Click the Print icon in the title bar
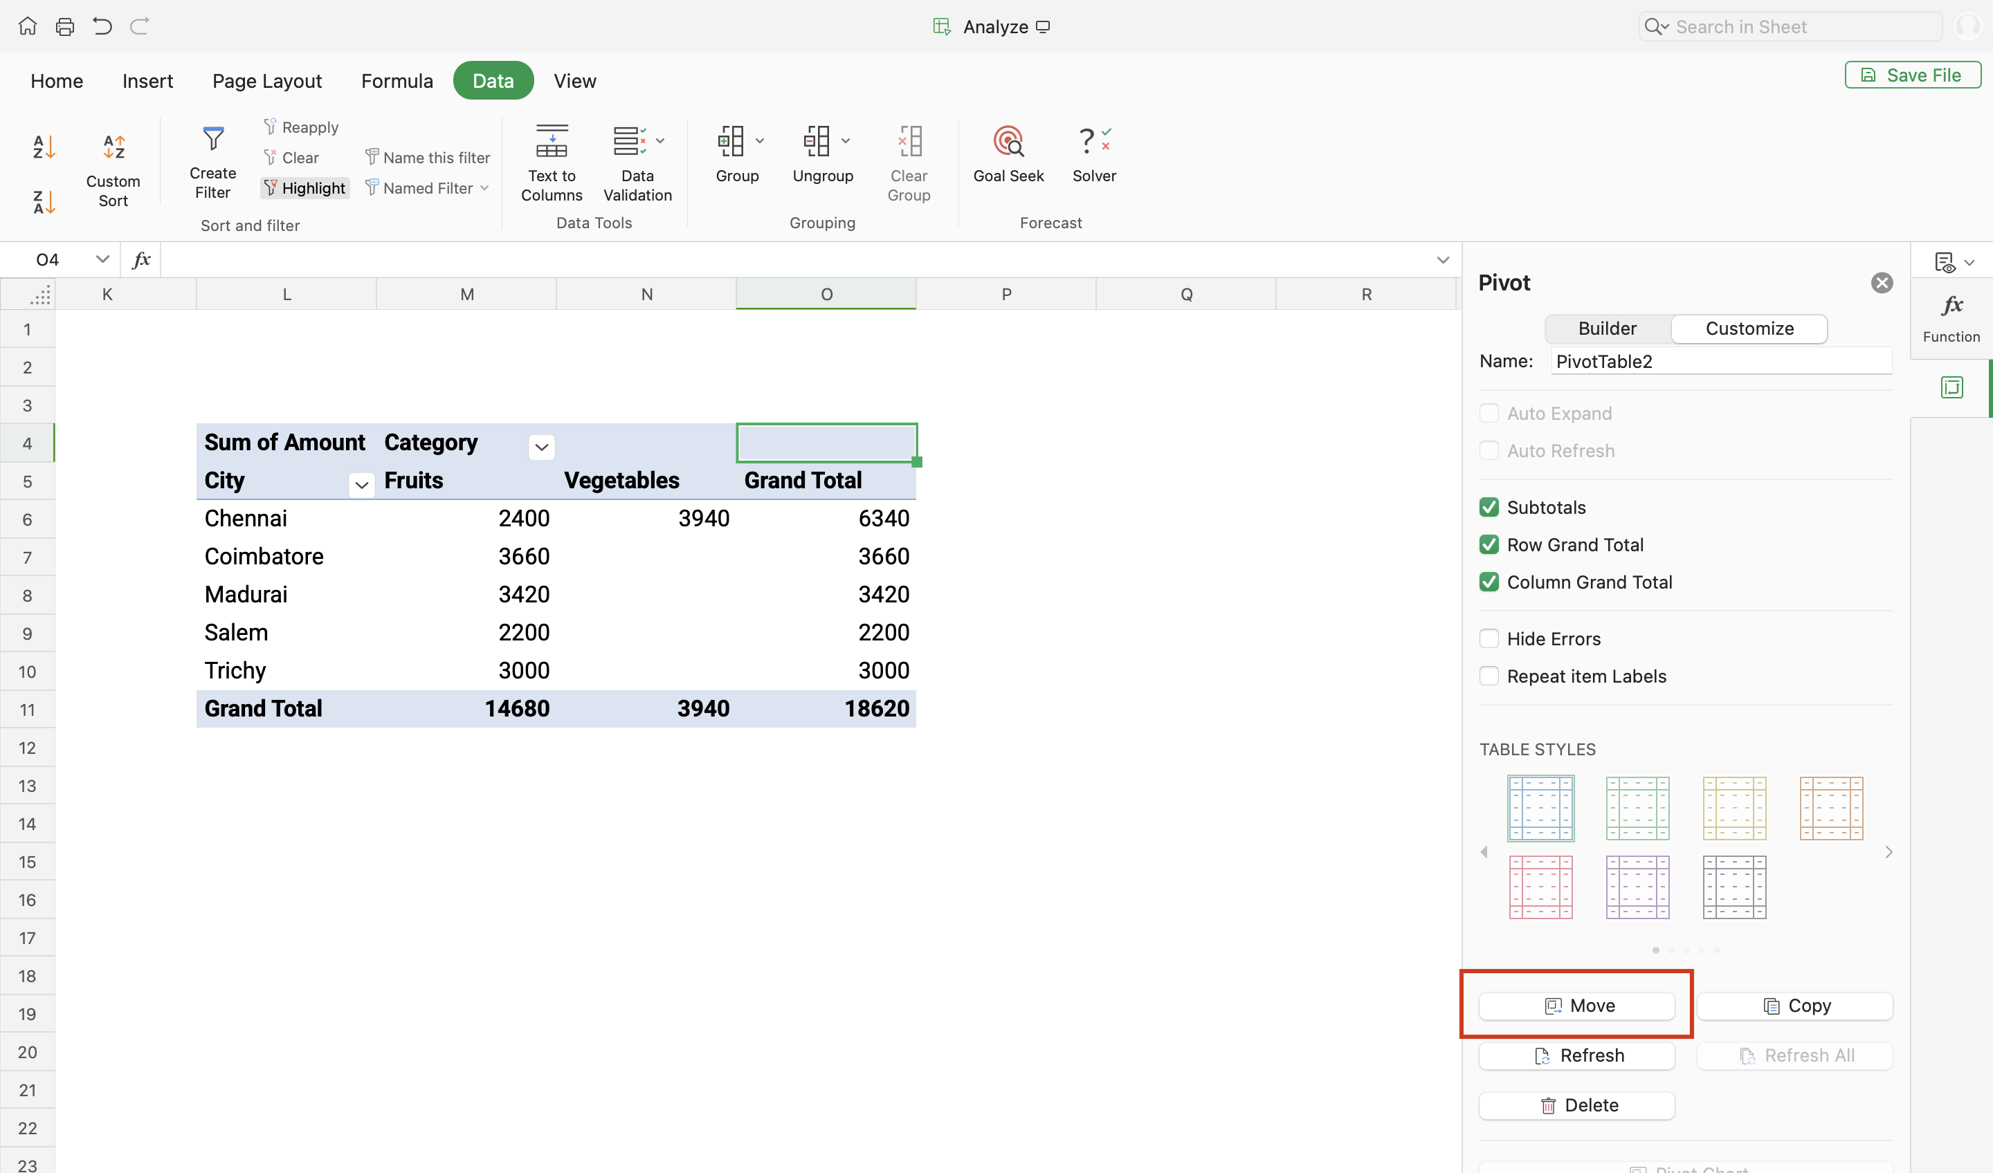 point(65,27)
